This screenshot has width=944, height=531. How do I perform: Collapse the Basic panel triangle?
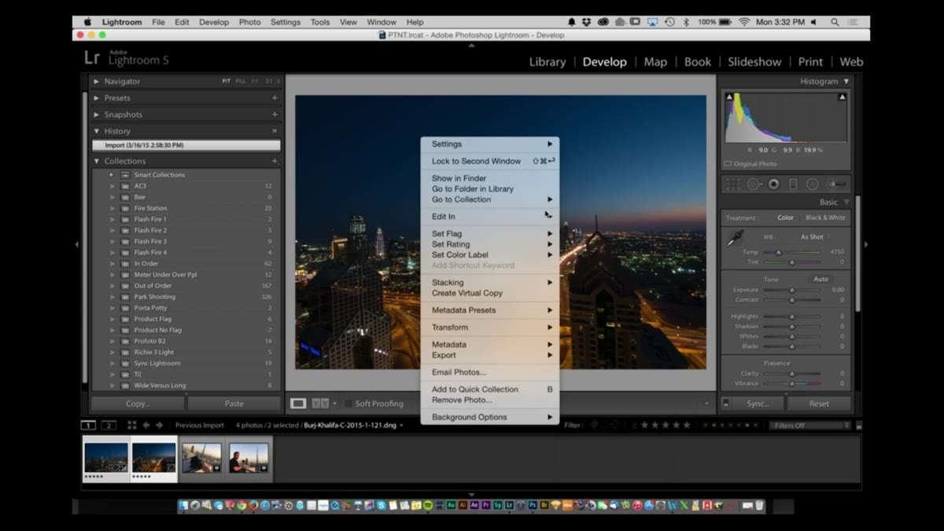(x=846, y=202)
